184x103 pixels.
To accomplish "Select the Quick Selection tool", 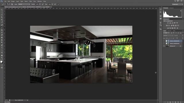I will click(x=2, y=17).
